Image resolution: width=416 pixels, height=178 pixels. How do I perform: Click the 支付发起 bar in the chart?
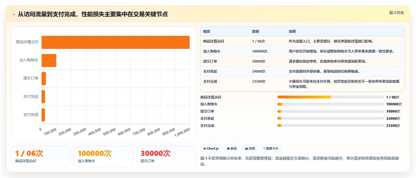point(43,96)
